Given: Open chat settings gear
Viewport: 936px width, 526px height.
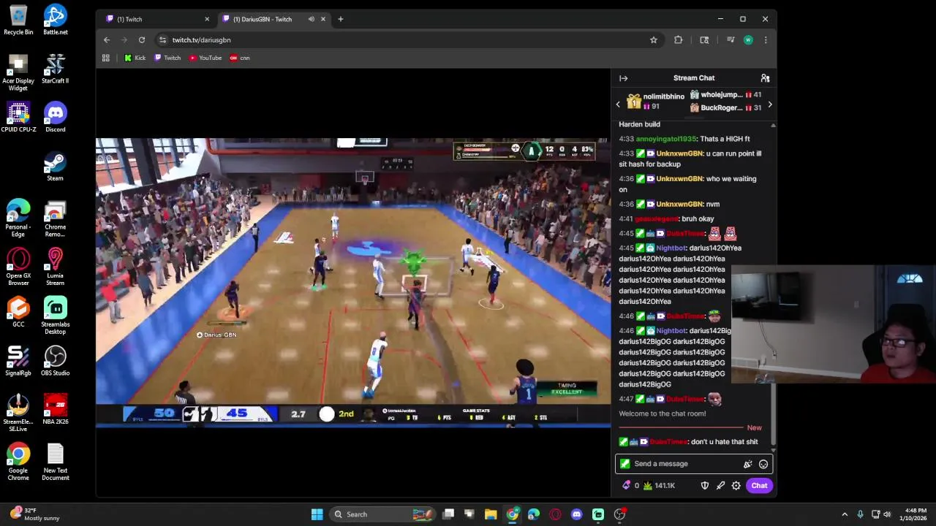Looking at the screenshot, I should (x=736, y=486).
